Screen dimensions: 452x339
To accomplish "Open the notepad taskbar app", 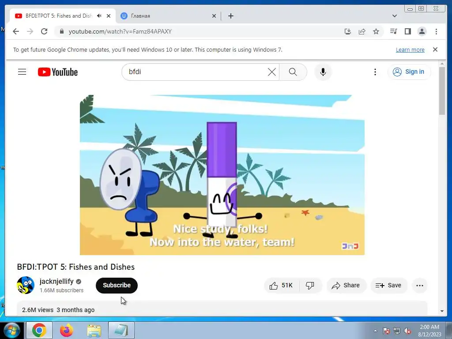I will point(121,330).
